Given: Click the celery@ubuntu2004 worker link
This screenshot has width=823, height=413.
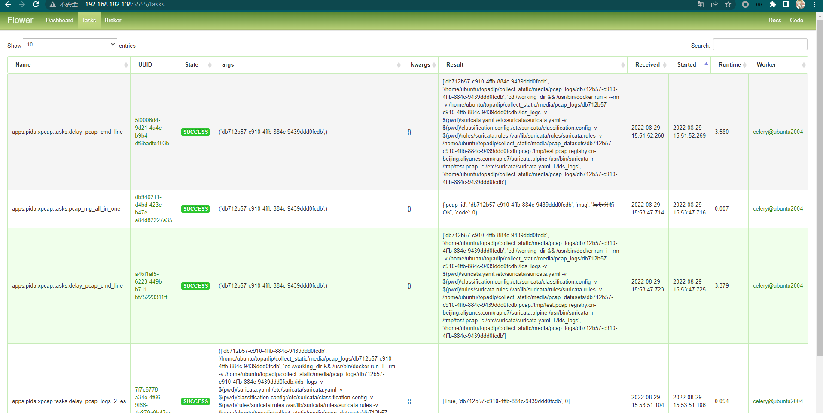Looking at the screenshot, I should [x=777, y=132].
